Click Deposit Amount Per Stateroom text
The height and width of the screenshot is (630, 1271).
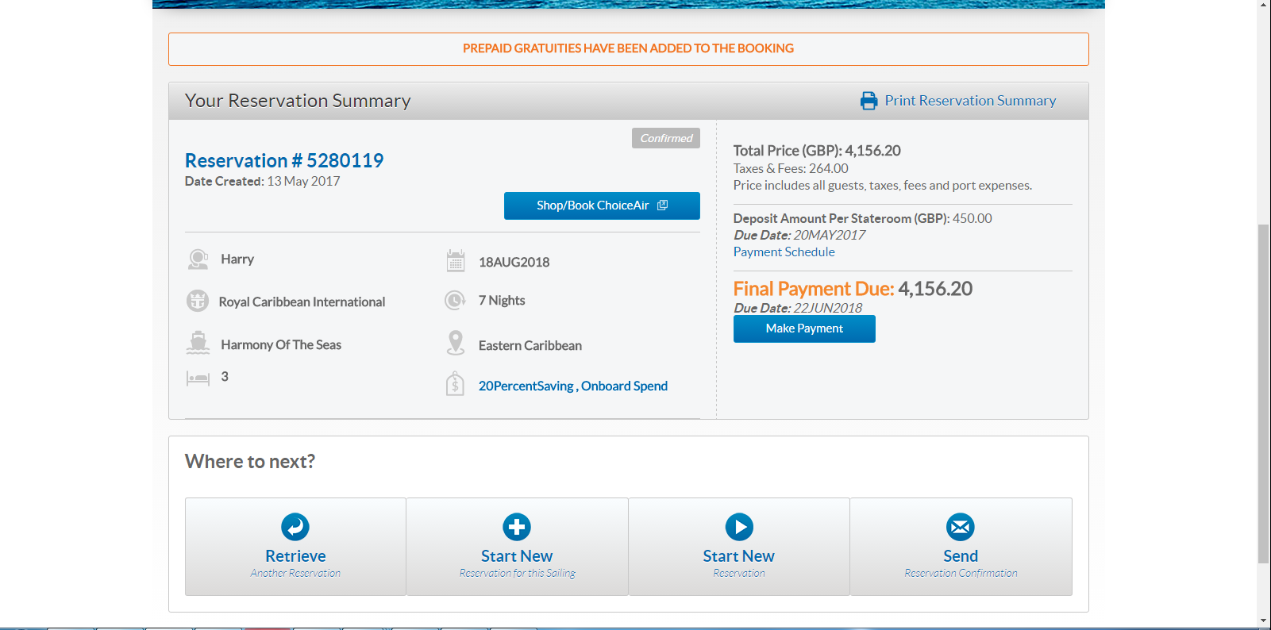(863, 218)
